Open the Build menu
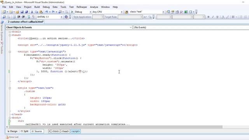249x140 pixels. [37, 7]
